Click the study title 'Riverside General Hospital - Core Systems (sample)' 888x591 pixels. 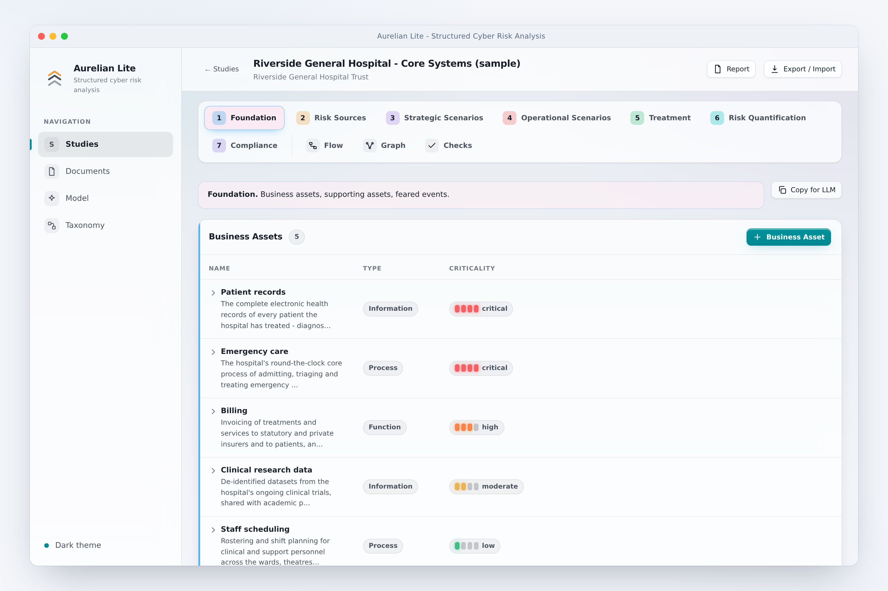tap(387, 64)
